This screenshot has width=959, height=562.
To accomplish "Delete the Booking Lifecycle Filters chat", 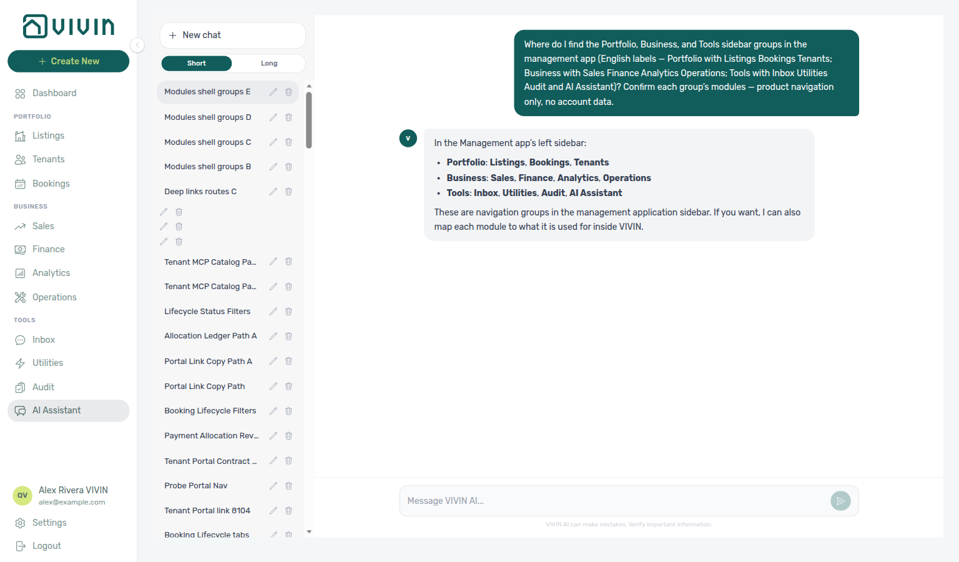I will coord(288,411).
